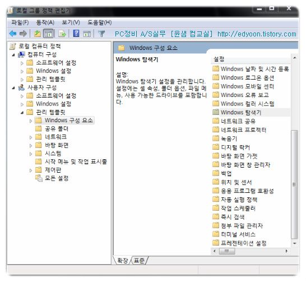
Task: Click folder icon next to 즉시 검색
Action: (215, 217)
